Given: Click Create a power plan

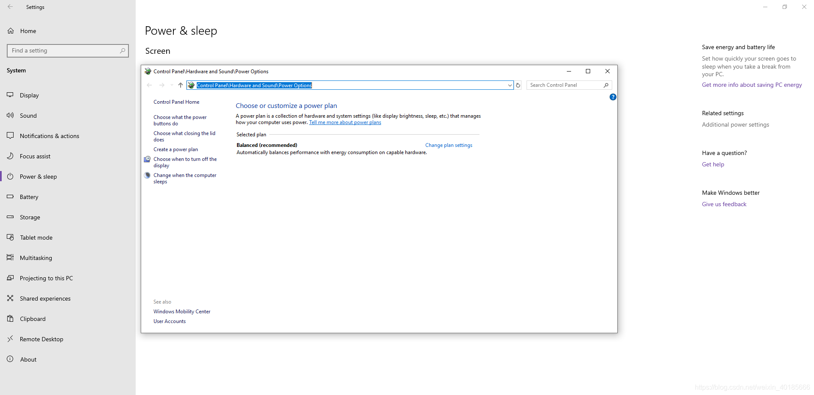Looking at the screenshot, I should coord(176,149).
